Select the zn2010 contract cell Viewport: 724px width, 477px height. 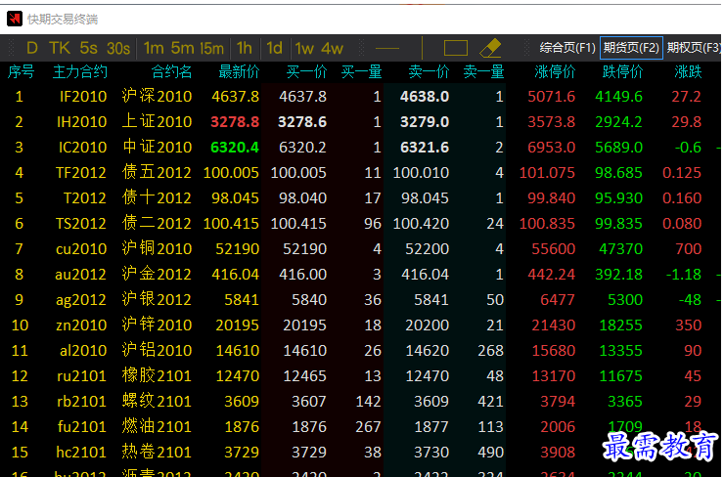[x=81, y=325]
